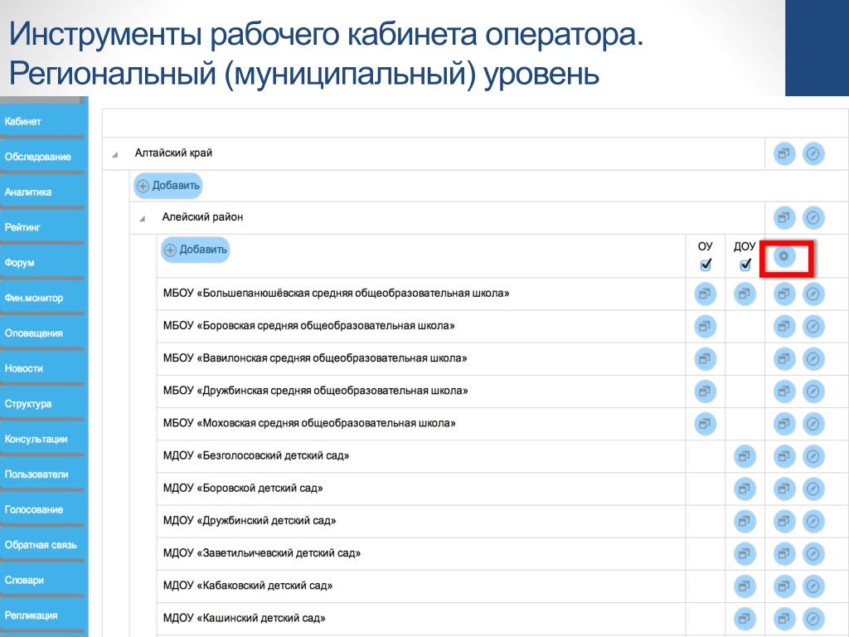Click ДОУ column icon for Безголосовский детский сад

click(745, 456)
